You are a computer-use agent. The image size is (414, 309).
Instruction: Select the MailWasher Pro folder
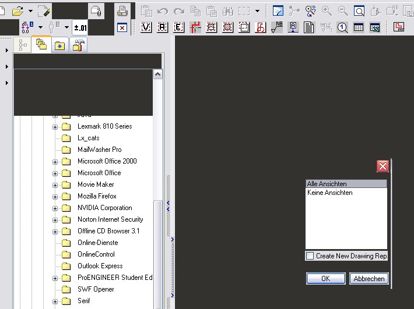coord(100,150)
